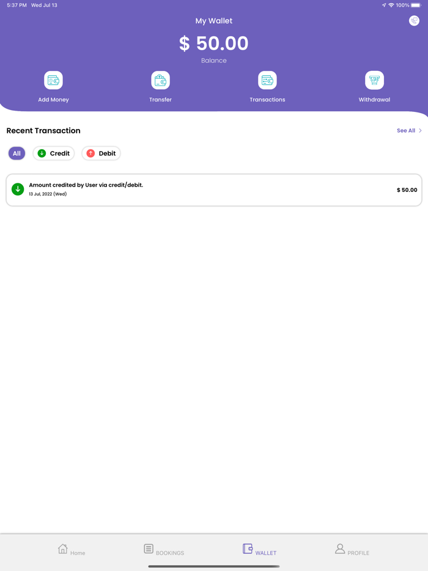
Task: Tap the Profile person icon
Action: [340, 549]
